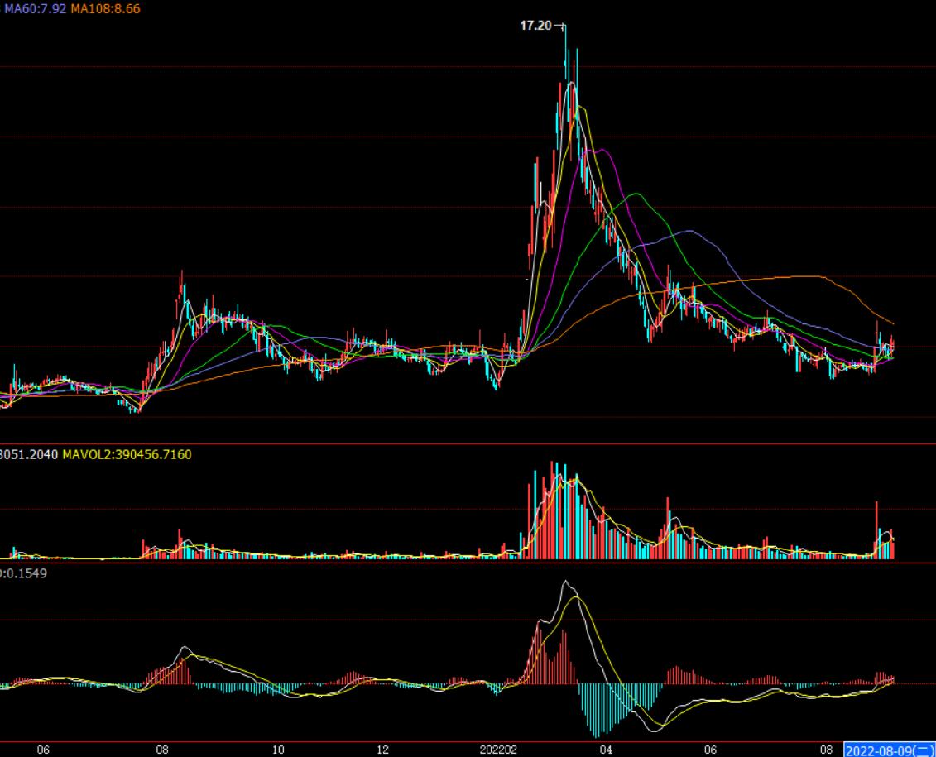Click the red divider between volume and MACD panels

coord(468,563)
